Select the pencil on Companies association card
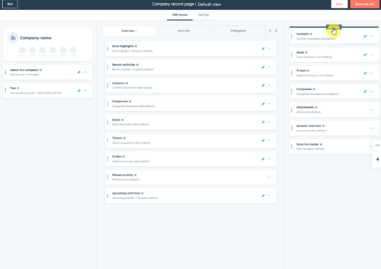Image resolution: width=381 pixels, height=269 pixels. tap(365, 91)
